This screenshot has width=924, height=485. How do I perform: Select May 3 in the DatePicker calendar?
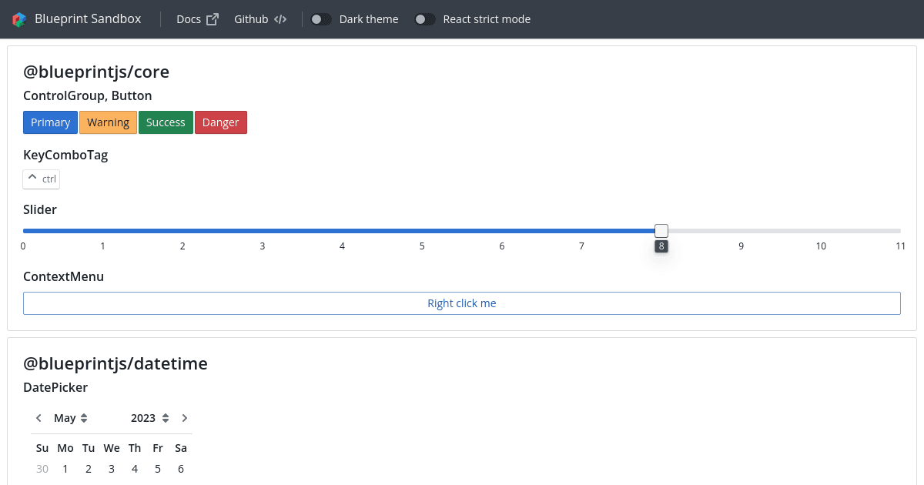tap(112, 468)
